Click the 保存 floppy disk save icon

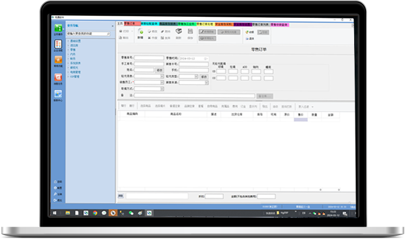pos(190,33)
